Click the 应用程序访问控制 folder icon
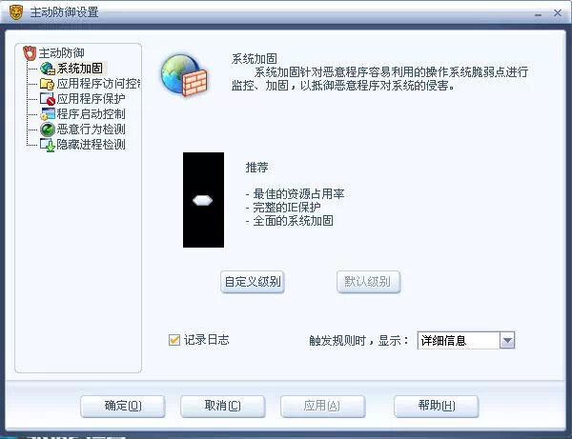The height and width of the screenshot is (439, 572). click(x=48, y=84)
